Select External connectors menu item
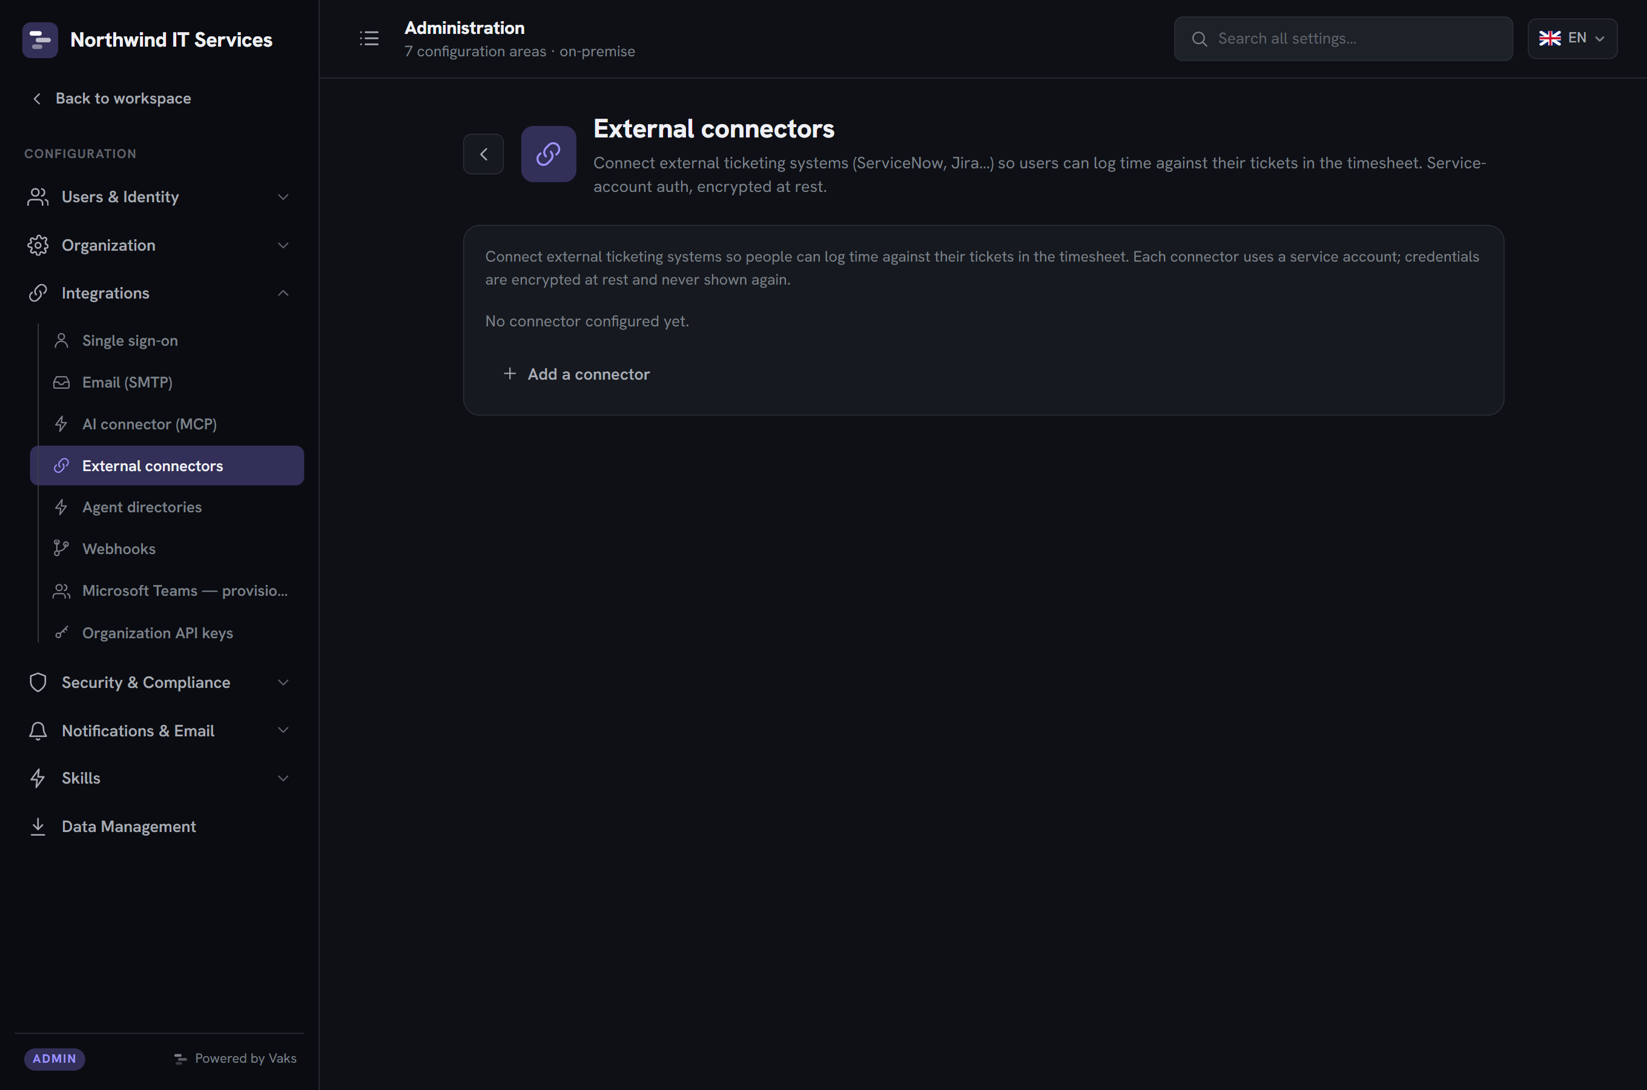Screen dimensions: 1647x1090 click(x=167, y=466)
